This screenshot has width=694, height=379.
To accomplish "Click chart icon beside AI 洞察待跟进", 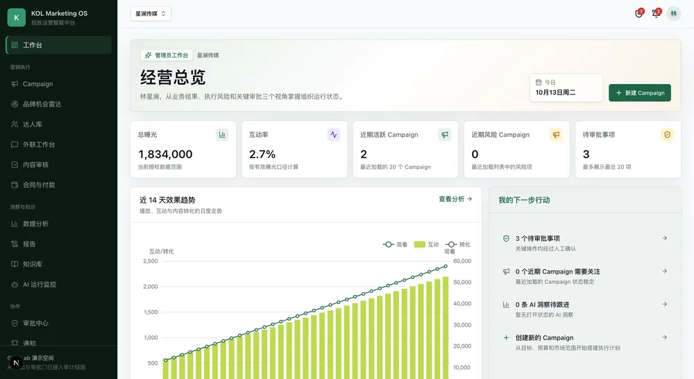I will 506,305.
